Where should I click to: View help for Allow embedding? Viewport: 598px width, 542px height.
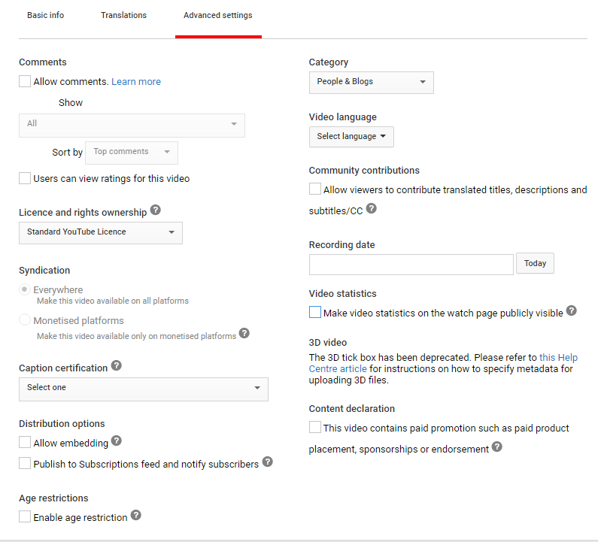click(117, 441)
